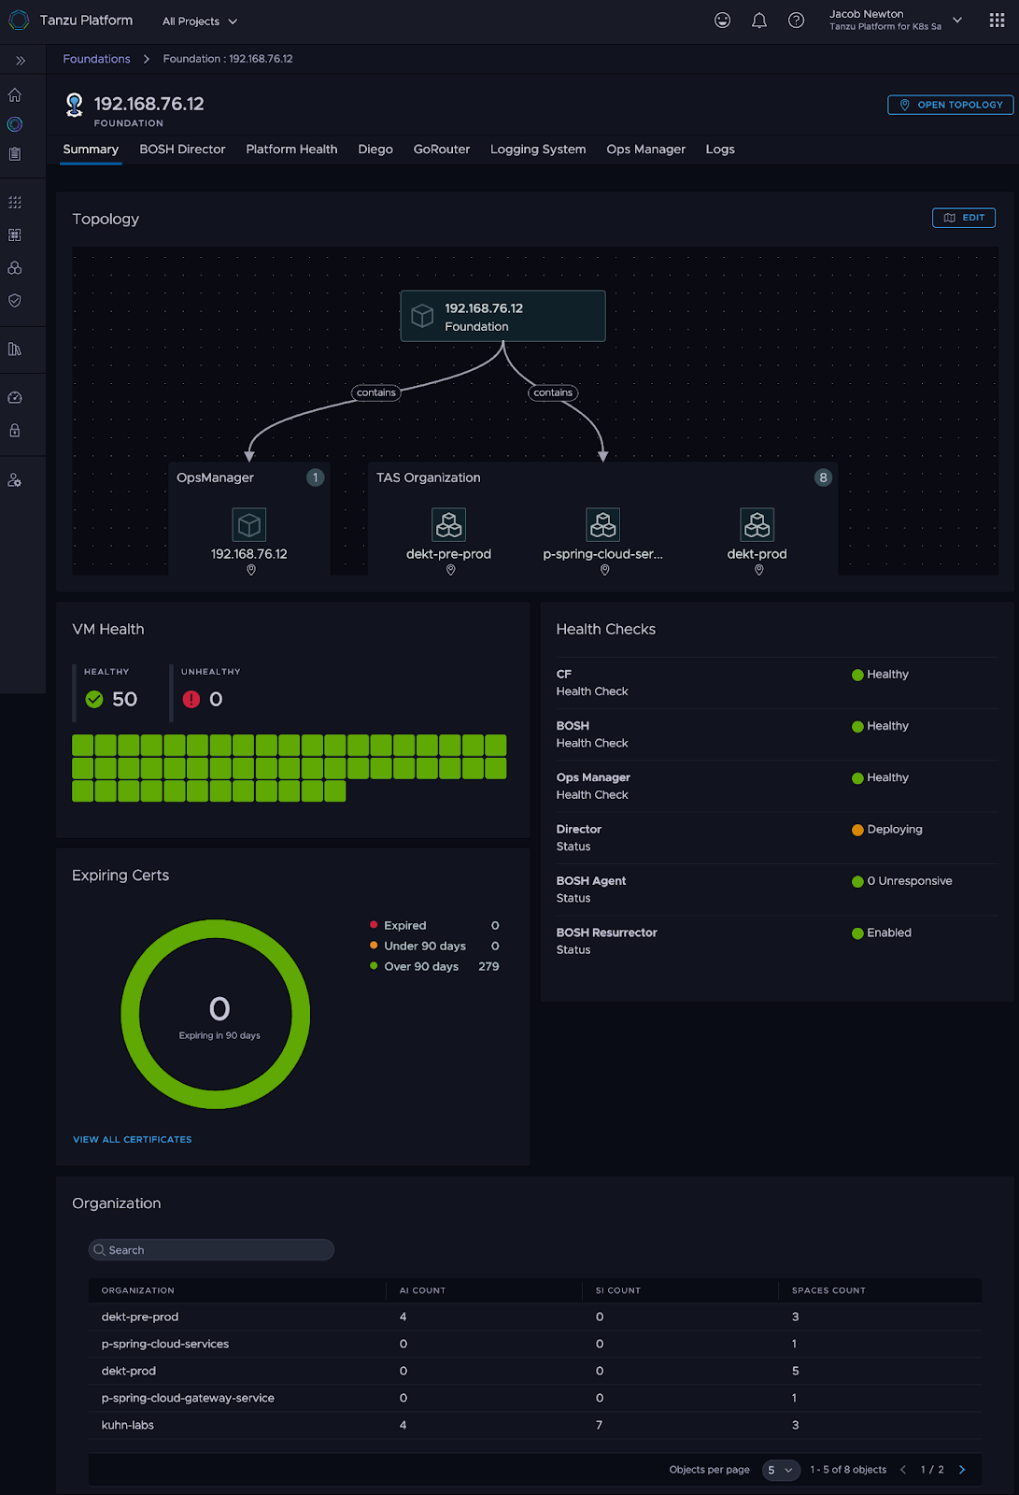1019x1495 pixels.
Task: Click the foundation header location icon
Action: click(75, 105)
